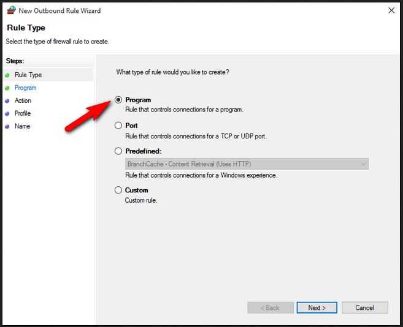Open the BranchCache predefined rule dropdown

pyautogui.click(x=247, y=164)
